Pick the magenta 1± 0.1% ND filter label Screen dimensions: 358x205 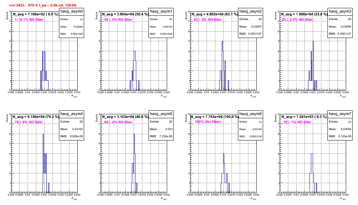coord(29,20)
